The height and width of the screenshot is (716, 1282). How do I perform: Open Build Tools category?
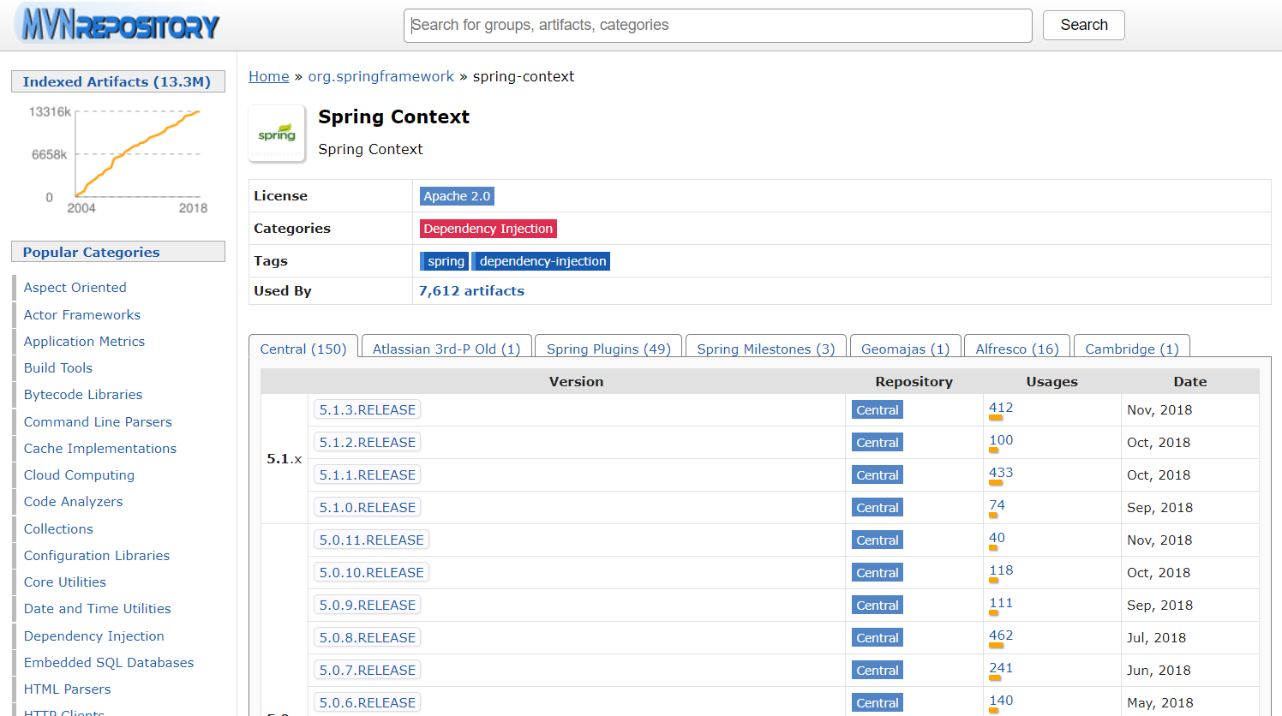(x=57, y=368)
